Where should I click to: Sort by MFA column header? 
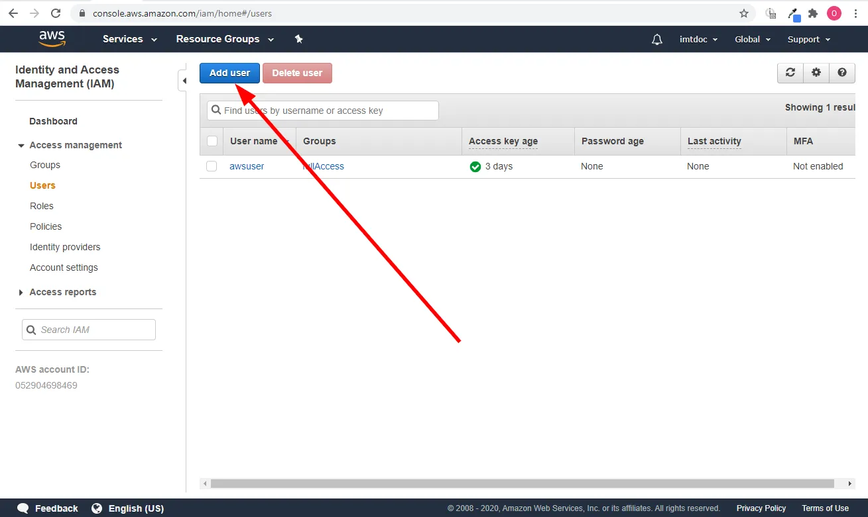[x=803, y=141]
